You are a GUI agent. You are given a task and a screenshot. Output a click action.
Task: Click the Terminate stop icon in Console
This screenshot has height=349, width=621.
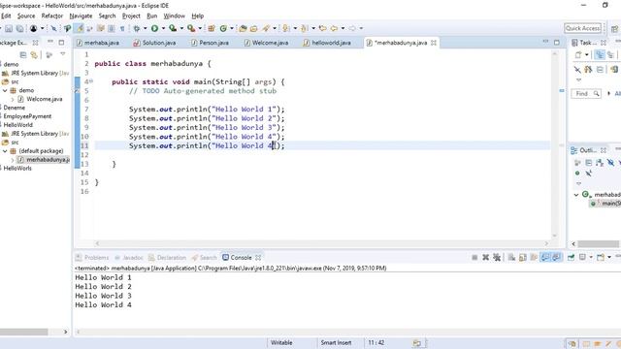point(474,258)
